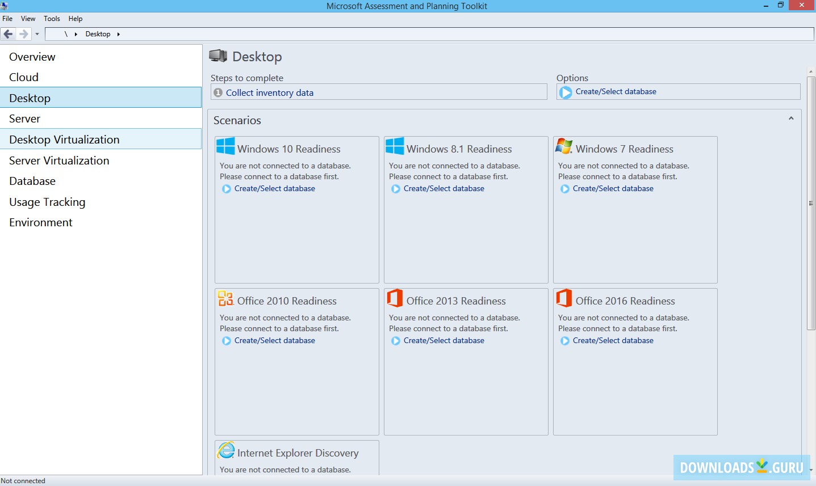Image resolution: width=816 pixels, height=486 pixels.
Task: Click Create/Select database under Office 2013 Readiness
Action: tap(444, 340)
